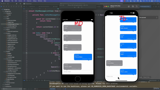Open the Window menu

tap(40, 1)
